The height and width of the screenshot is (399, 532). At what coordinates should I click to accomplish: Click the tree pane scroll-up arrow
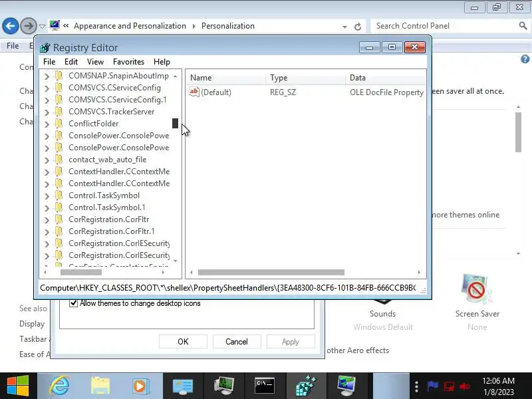point(175,76)
